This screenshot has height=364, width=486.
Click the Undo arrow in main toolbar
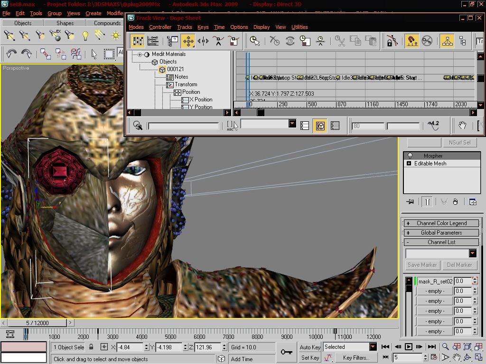pos(11,54)
